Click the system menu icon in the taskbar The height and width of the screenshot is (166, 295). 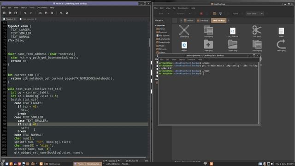tap(2, 164)
